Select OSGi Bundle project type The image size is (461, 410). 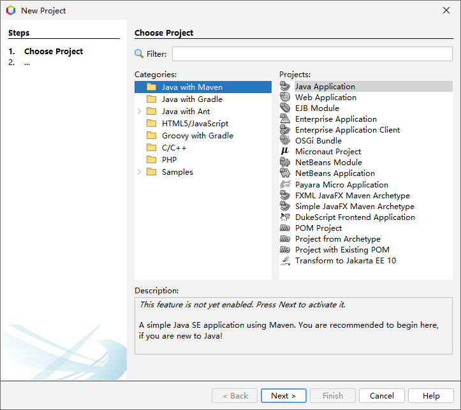(x=318, y=141)
